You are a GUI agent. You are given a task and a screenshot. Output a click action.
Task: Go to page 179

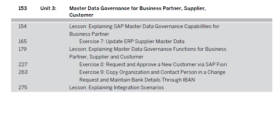(23, 49)
